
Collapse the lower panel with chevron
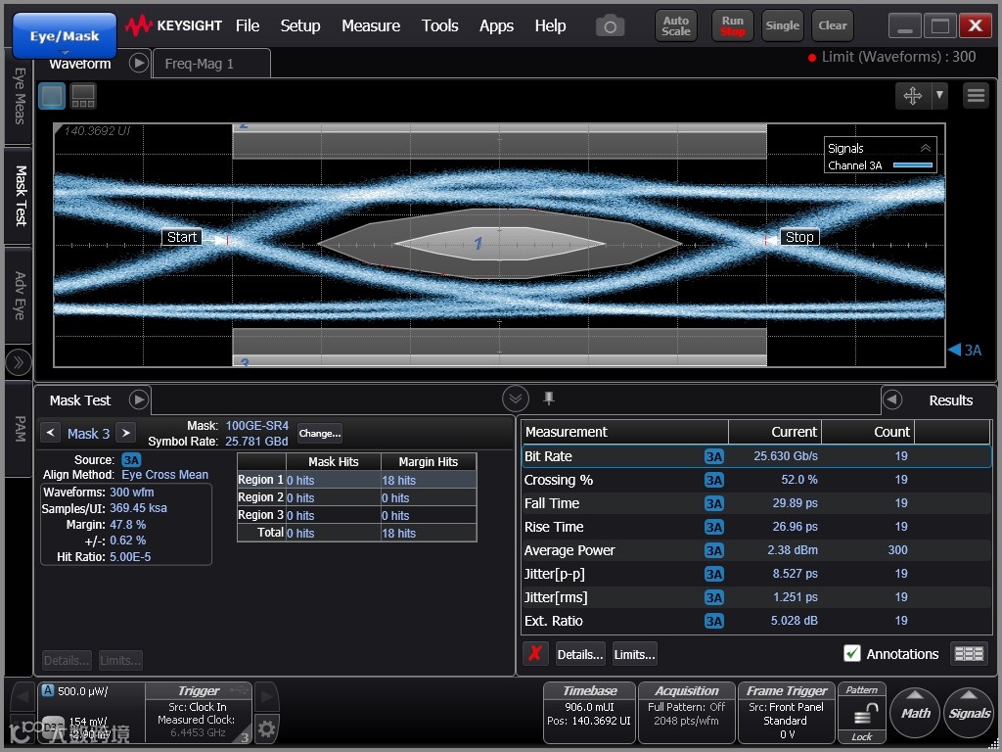(516, 399)
